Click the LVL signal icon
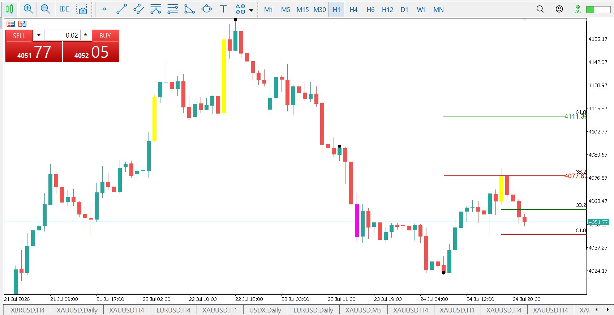 pos(577,9)
